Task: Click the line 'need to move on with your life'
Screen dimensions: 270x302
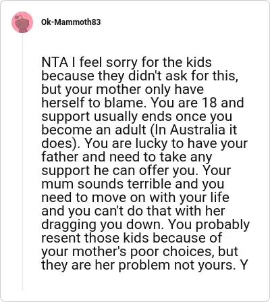Action: pos(135,197)
